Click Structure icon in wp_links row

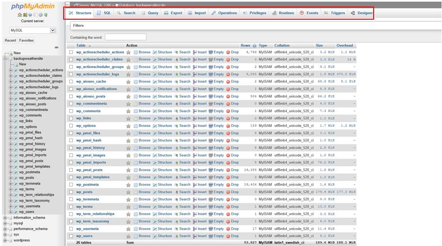coord(155,119)
